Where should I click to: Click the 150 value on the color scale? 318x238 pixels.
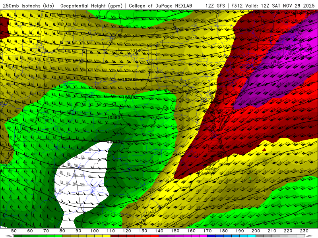175,231
